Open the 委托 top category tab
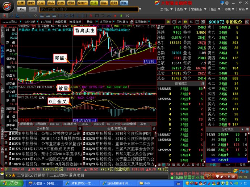Screen dimensions: 250x187 [x=124, y=3]
